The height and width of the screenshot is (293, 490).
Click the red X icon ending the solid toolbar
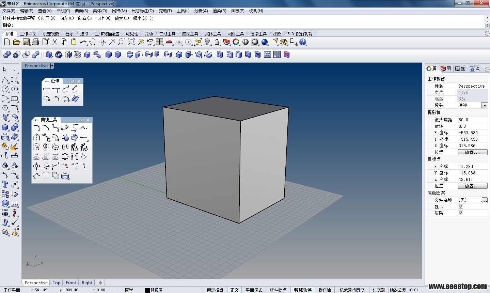(287, 55)
